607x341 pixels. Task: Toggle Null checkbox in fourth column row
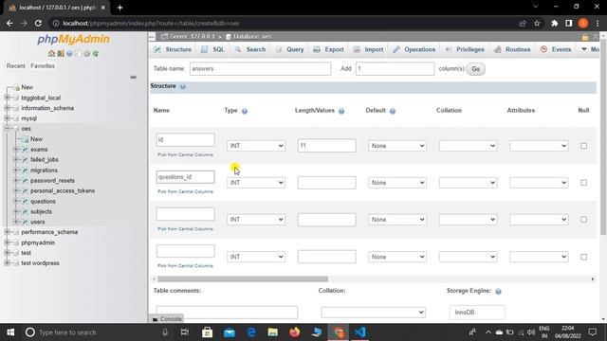(x=583, y=257)
